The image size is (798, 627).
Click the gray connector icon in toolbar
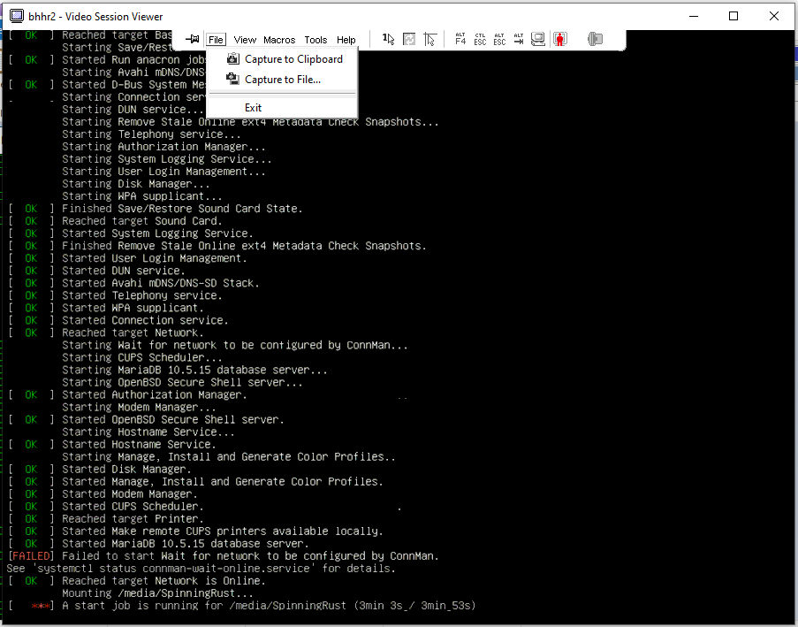click(595, 39)
